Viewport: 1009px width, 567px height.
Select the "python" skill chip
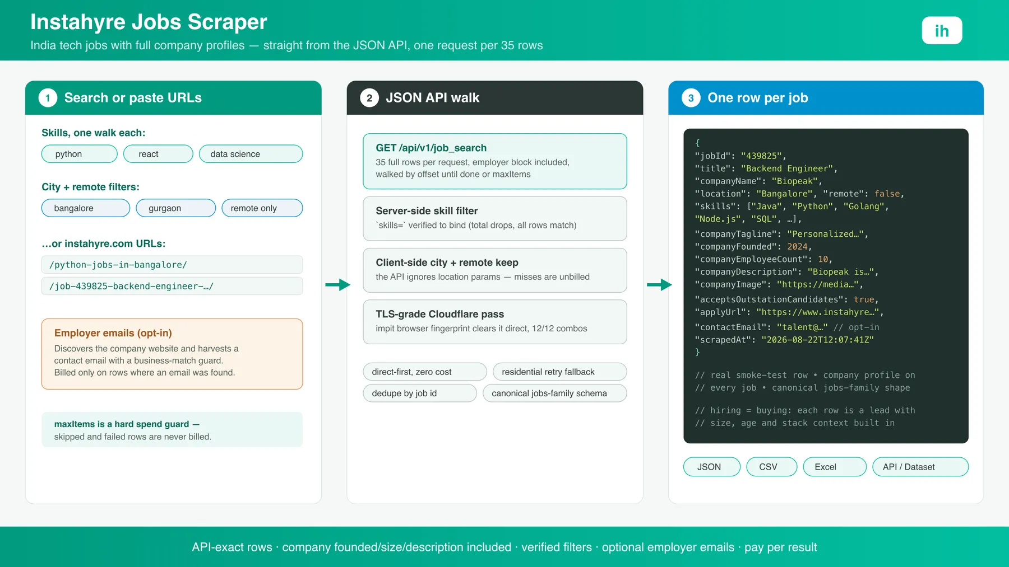[80, 154]
